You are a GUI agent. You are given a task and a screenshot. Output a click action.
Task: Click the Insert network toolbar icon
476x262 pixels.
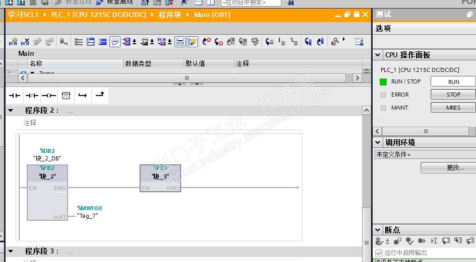point(13,42)
